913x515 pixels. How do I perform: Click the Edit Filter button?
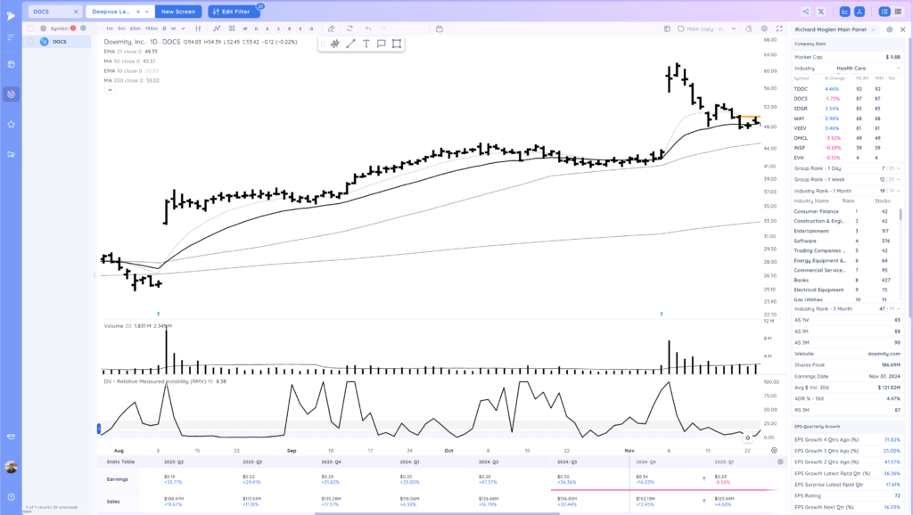coord(232,12)
